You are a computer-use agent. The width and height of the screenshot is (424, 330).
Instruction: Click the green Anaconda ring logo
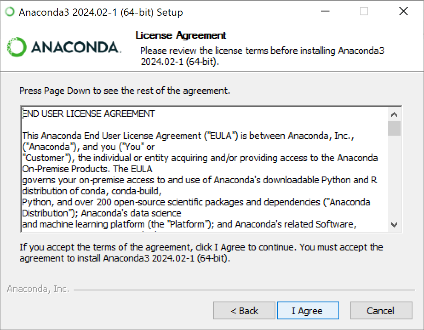click(x=17, y=47)
